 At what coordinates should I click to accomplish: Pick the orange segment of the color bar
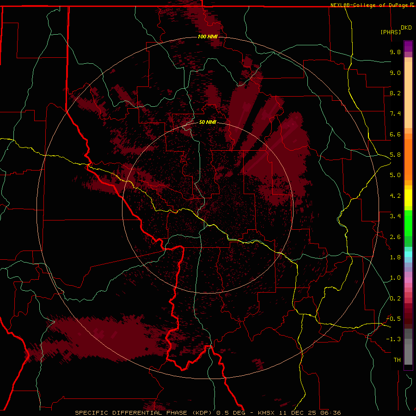408,159
